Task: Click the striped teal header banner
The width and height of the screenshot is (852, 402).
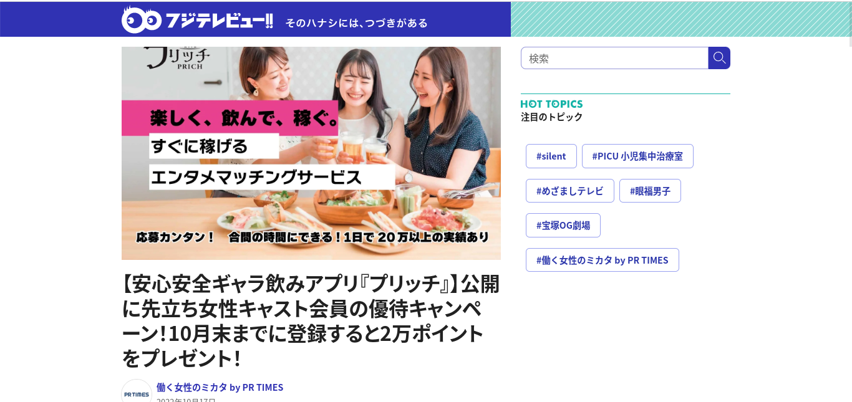Action: (680, 19)
